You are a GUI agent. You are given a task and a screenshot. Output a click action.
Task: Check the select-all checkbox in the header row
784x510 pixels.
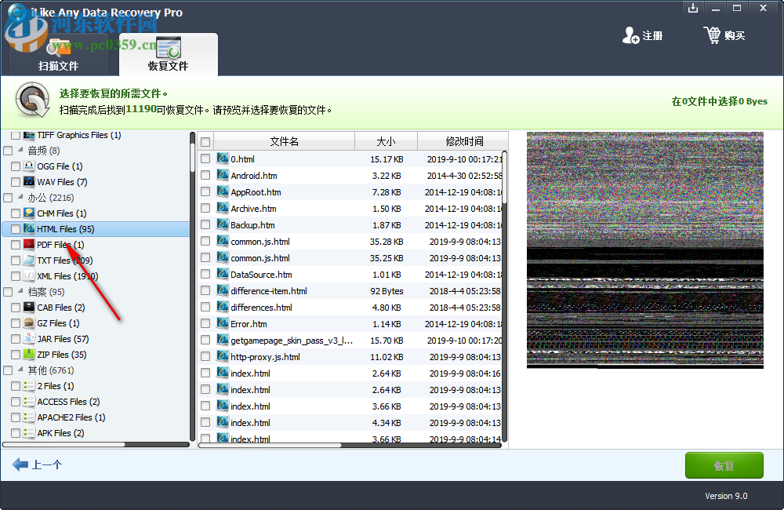click(x=206, y=140)
